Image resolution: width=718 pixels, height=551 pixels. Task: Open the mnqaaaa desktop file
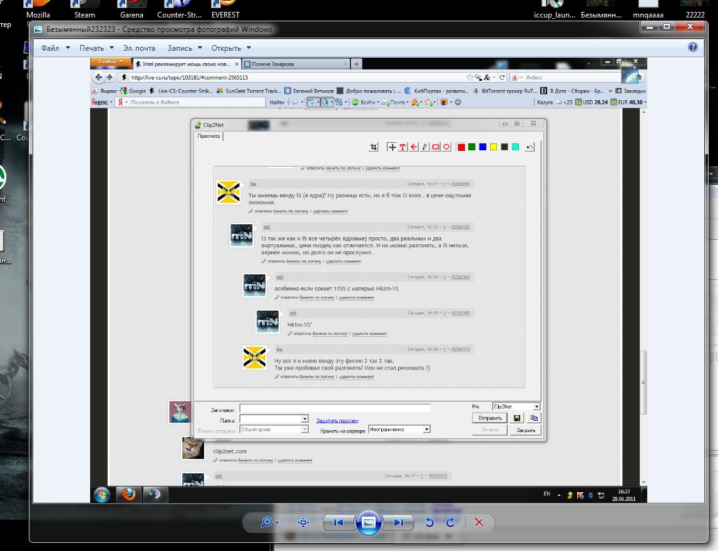[x=648, y=9]
